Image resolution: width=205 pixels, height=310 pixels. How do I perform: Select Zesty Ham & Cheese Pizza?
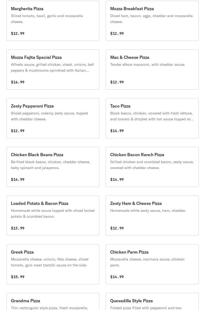pyautogui.click(x=152, y=216)
